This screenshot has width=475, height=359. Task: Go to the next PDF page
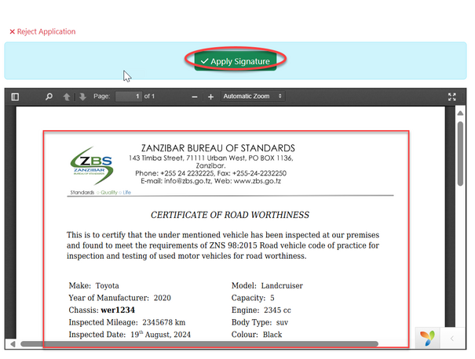82,96
